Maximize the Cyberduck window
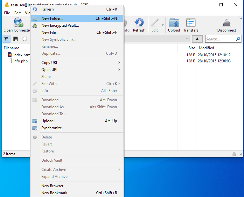The height and width of the screenshot is (197, 244). pyautogui.click(x=221, y=5)
